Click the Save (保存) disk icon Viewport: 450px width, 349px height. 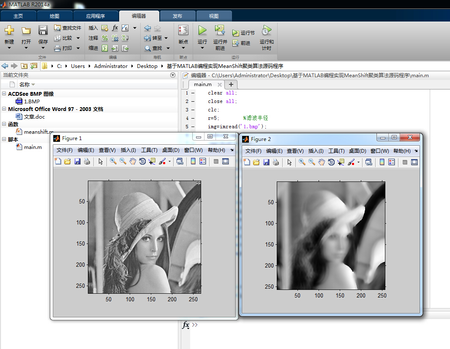coord(43,30)
